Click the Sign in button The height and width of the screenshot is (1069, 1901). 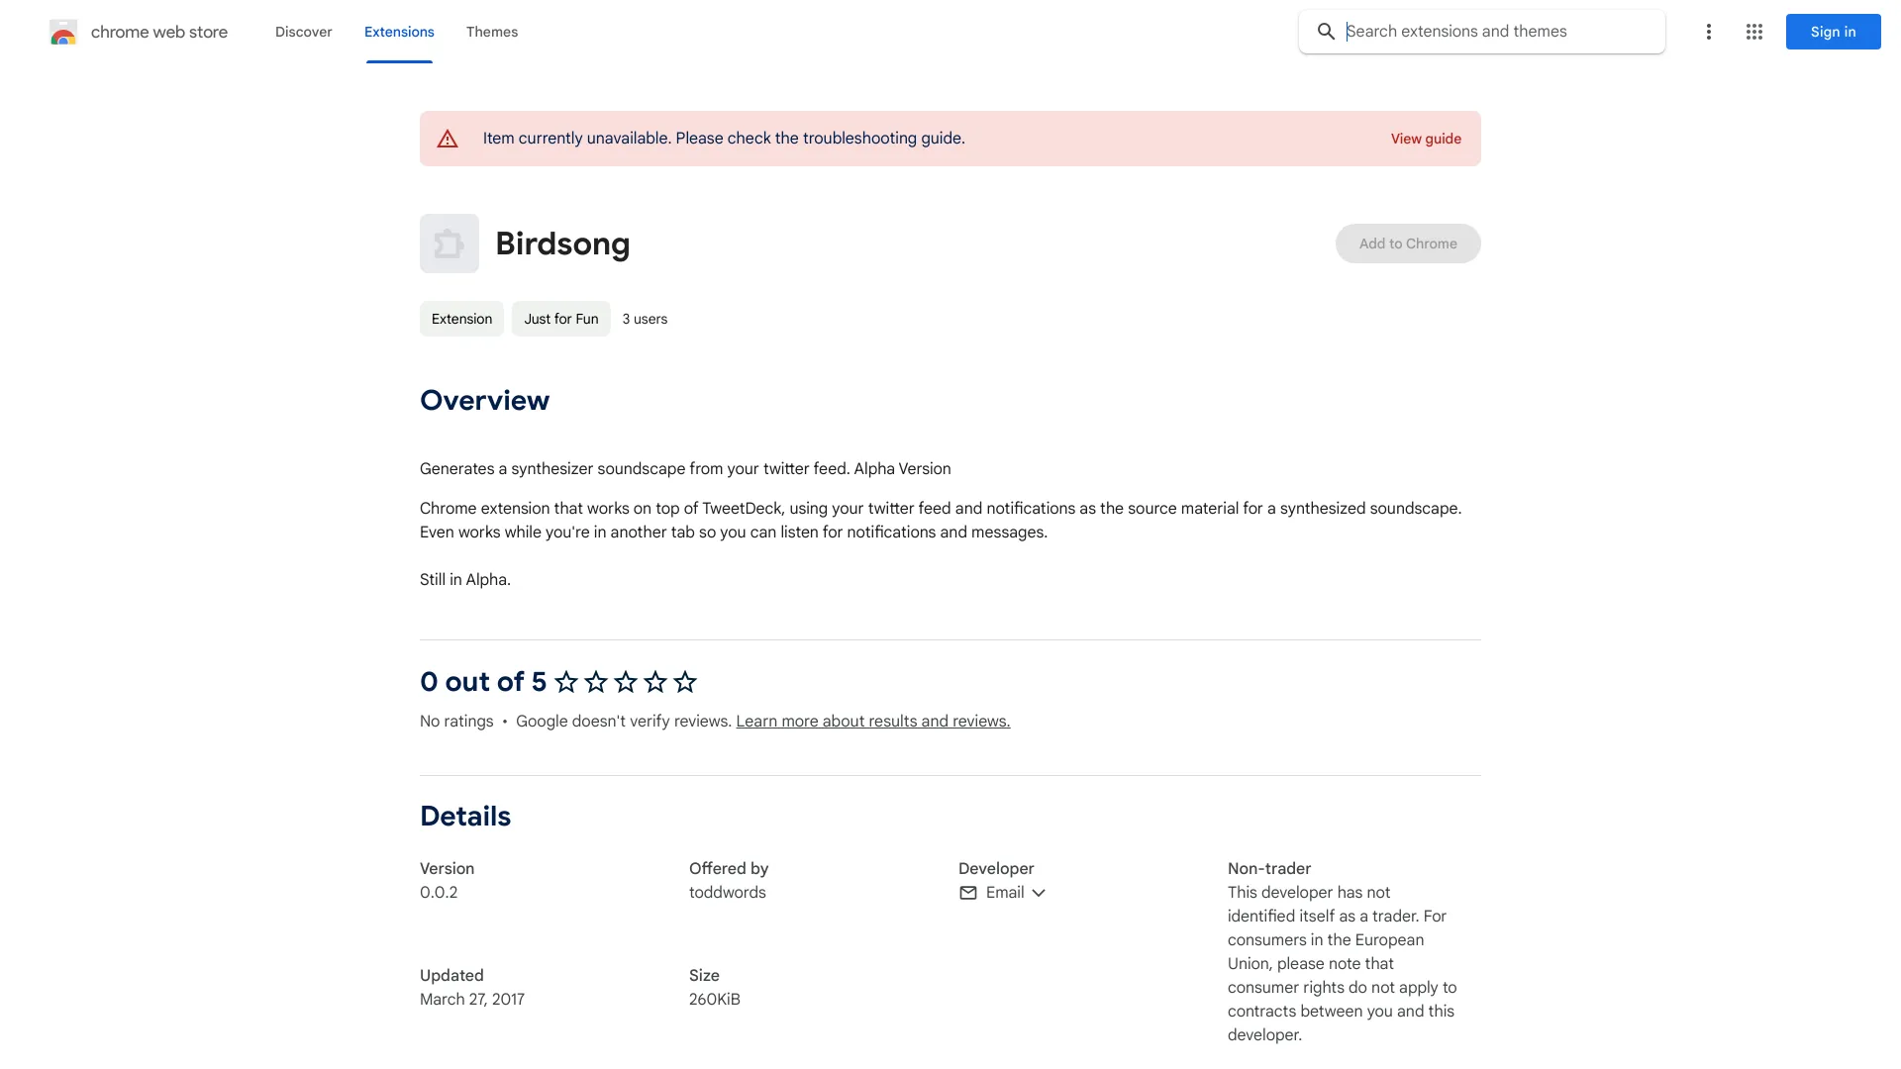click(x=1832, y=31)
